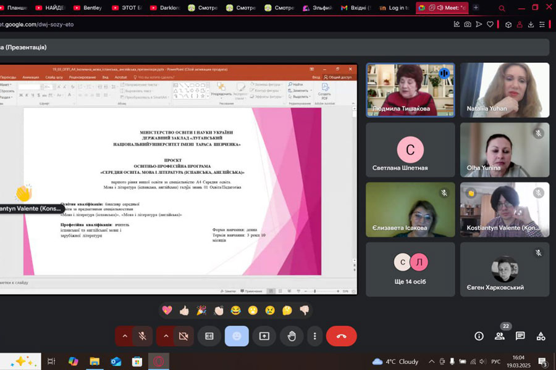
Task: Open the three-dot more options menu
Action: pyautogui.click(x=315, y=336)
